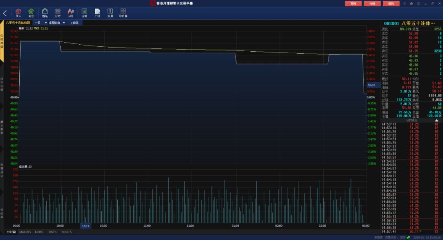This screenshot has height=240, width=443.
Task: Open second left sidebar tab 技术分析
Action: coord(2,84)
